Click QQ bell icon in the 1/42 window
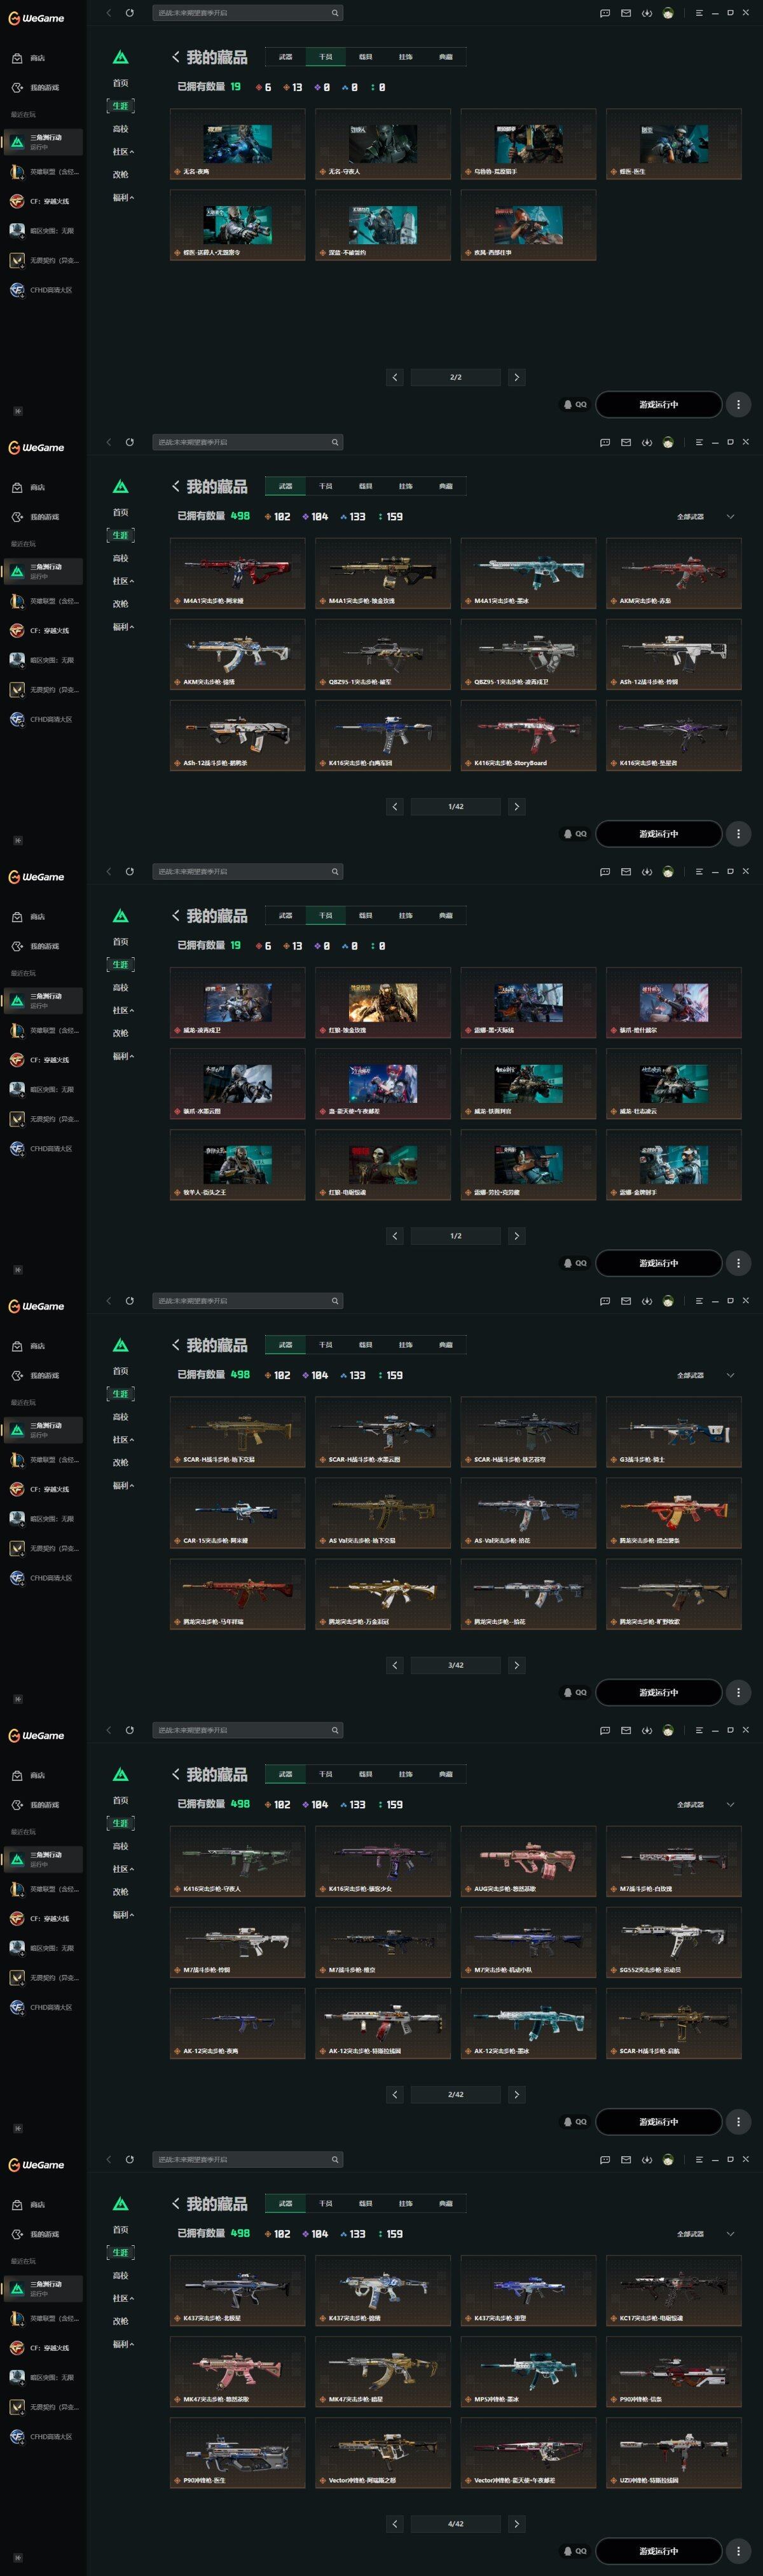Screen dimensions: 763x2576 [x=575, y=834]
